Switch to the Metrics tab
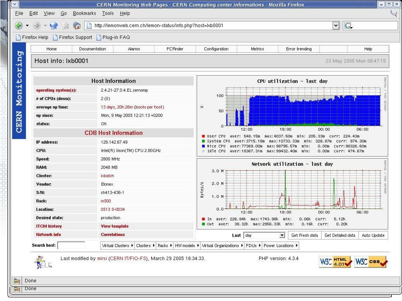Screen dimensions: 402x301 (258, 49)
